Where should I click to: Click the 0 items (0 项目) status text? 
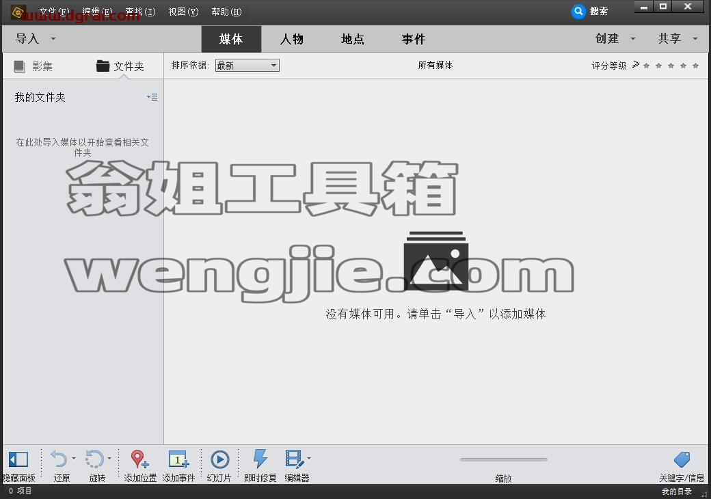coord(21,491)
